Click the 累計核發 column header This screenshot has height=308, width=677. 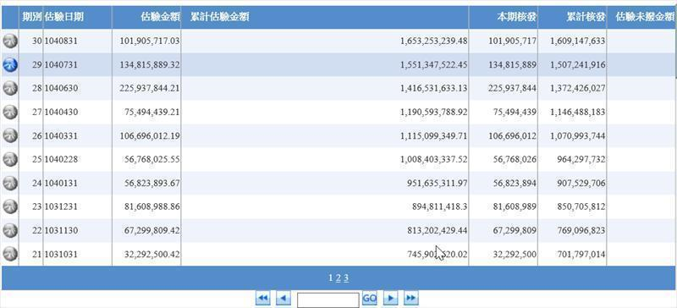click(586, 17)
